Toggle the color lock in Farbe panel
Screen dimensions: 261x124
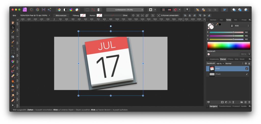(232, 26)
